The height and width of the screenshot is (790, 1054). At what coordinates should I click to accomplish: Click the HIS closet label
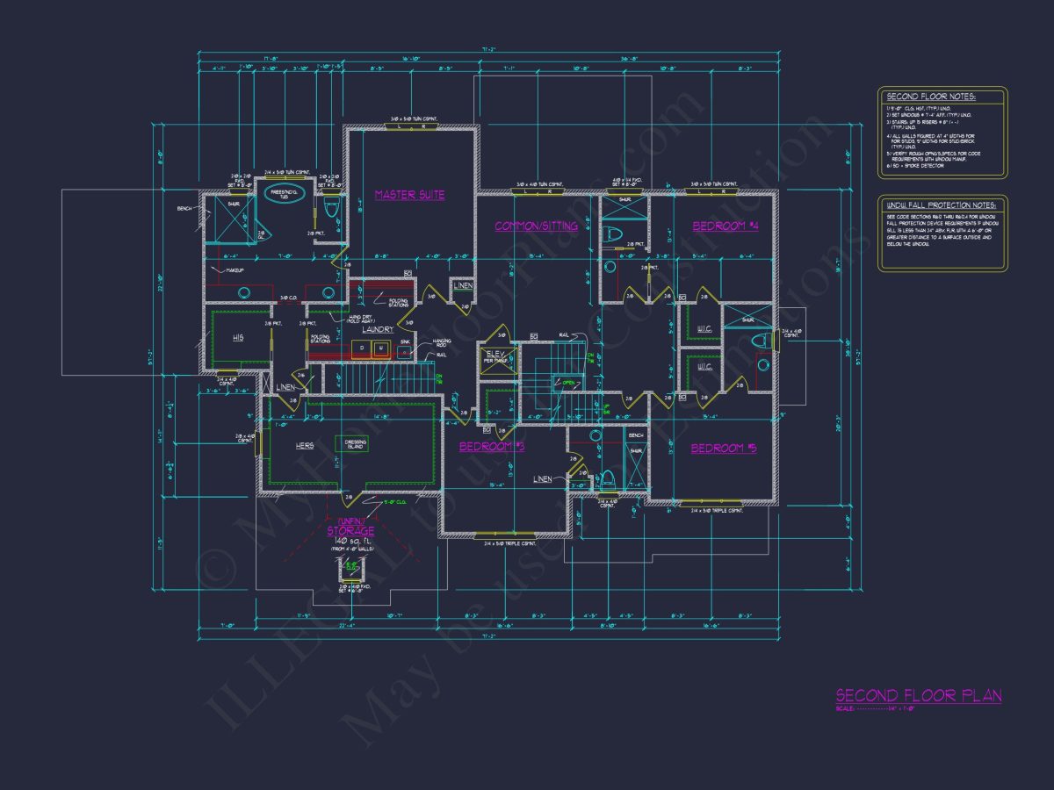(x=238, y=337)
